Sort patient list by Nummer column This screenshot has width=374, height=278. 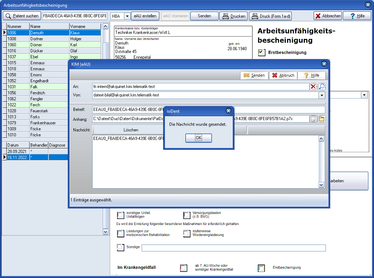18,26
